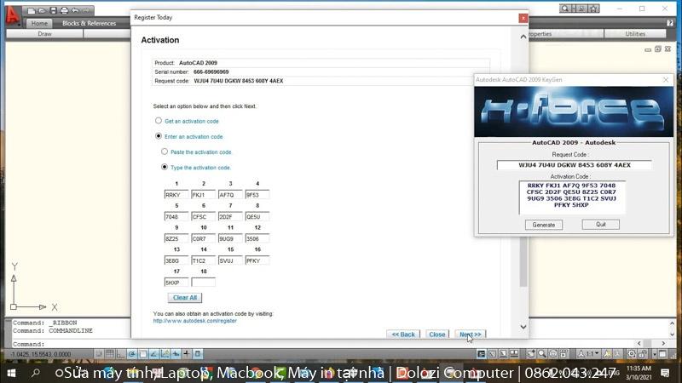
Task: Switch to Blocks & References ribbon tab
Action: point(90,23)
